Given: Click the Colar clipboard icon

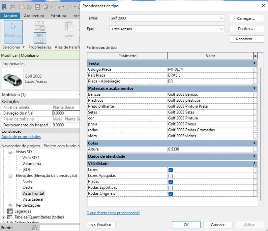Looking at the screenshot, I should 69,26.
